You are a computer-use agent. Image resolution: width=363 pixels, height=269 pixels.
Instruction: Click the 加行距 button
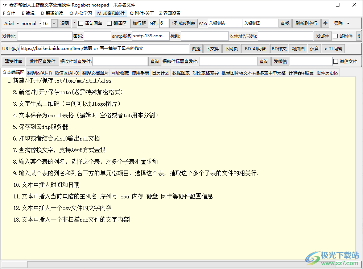coord(139,23)
